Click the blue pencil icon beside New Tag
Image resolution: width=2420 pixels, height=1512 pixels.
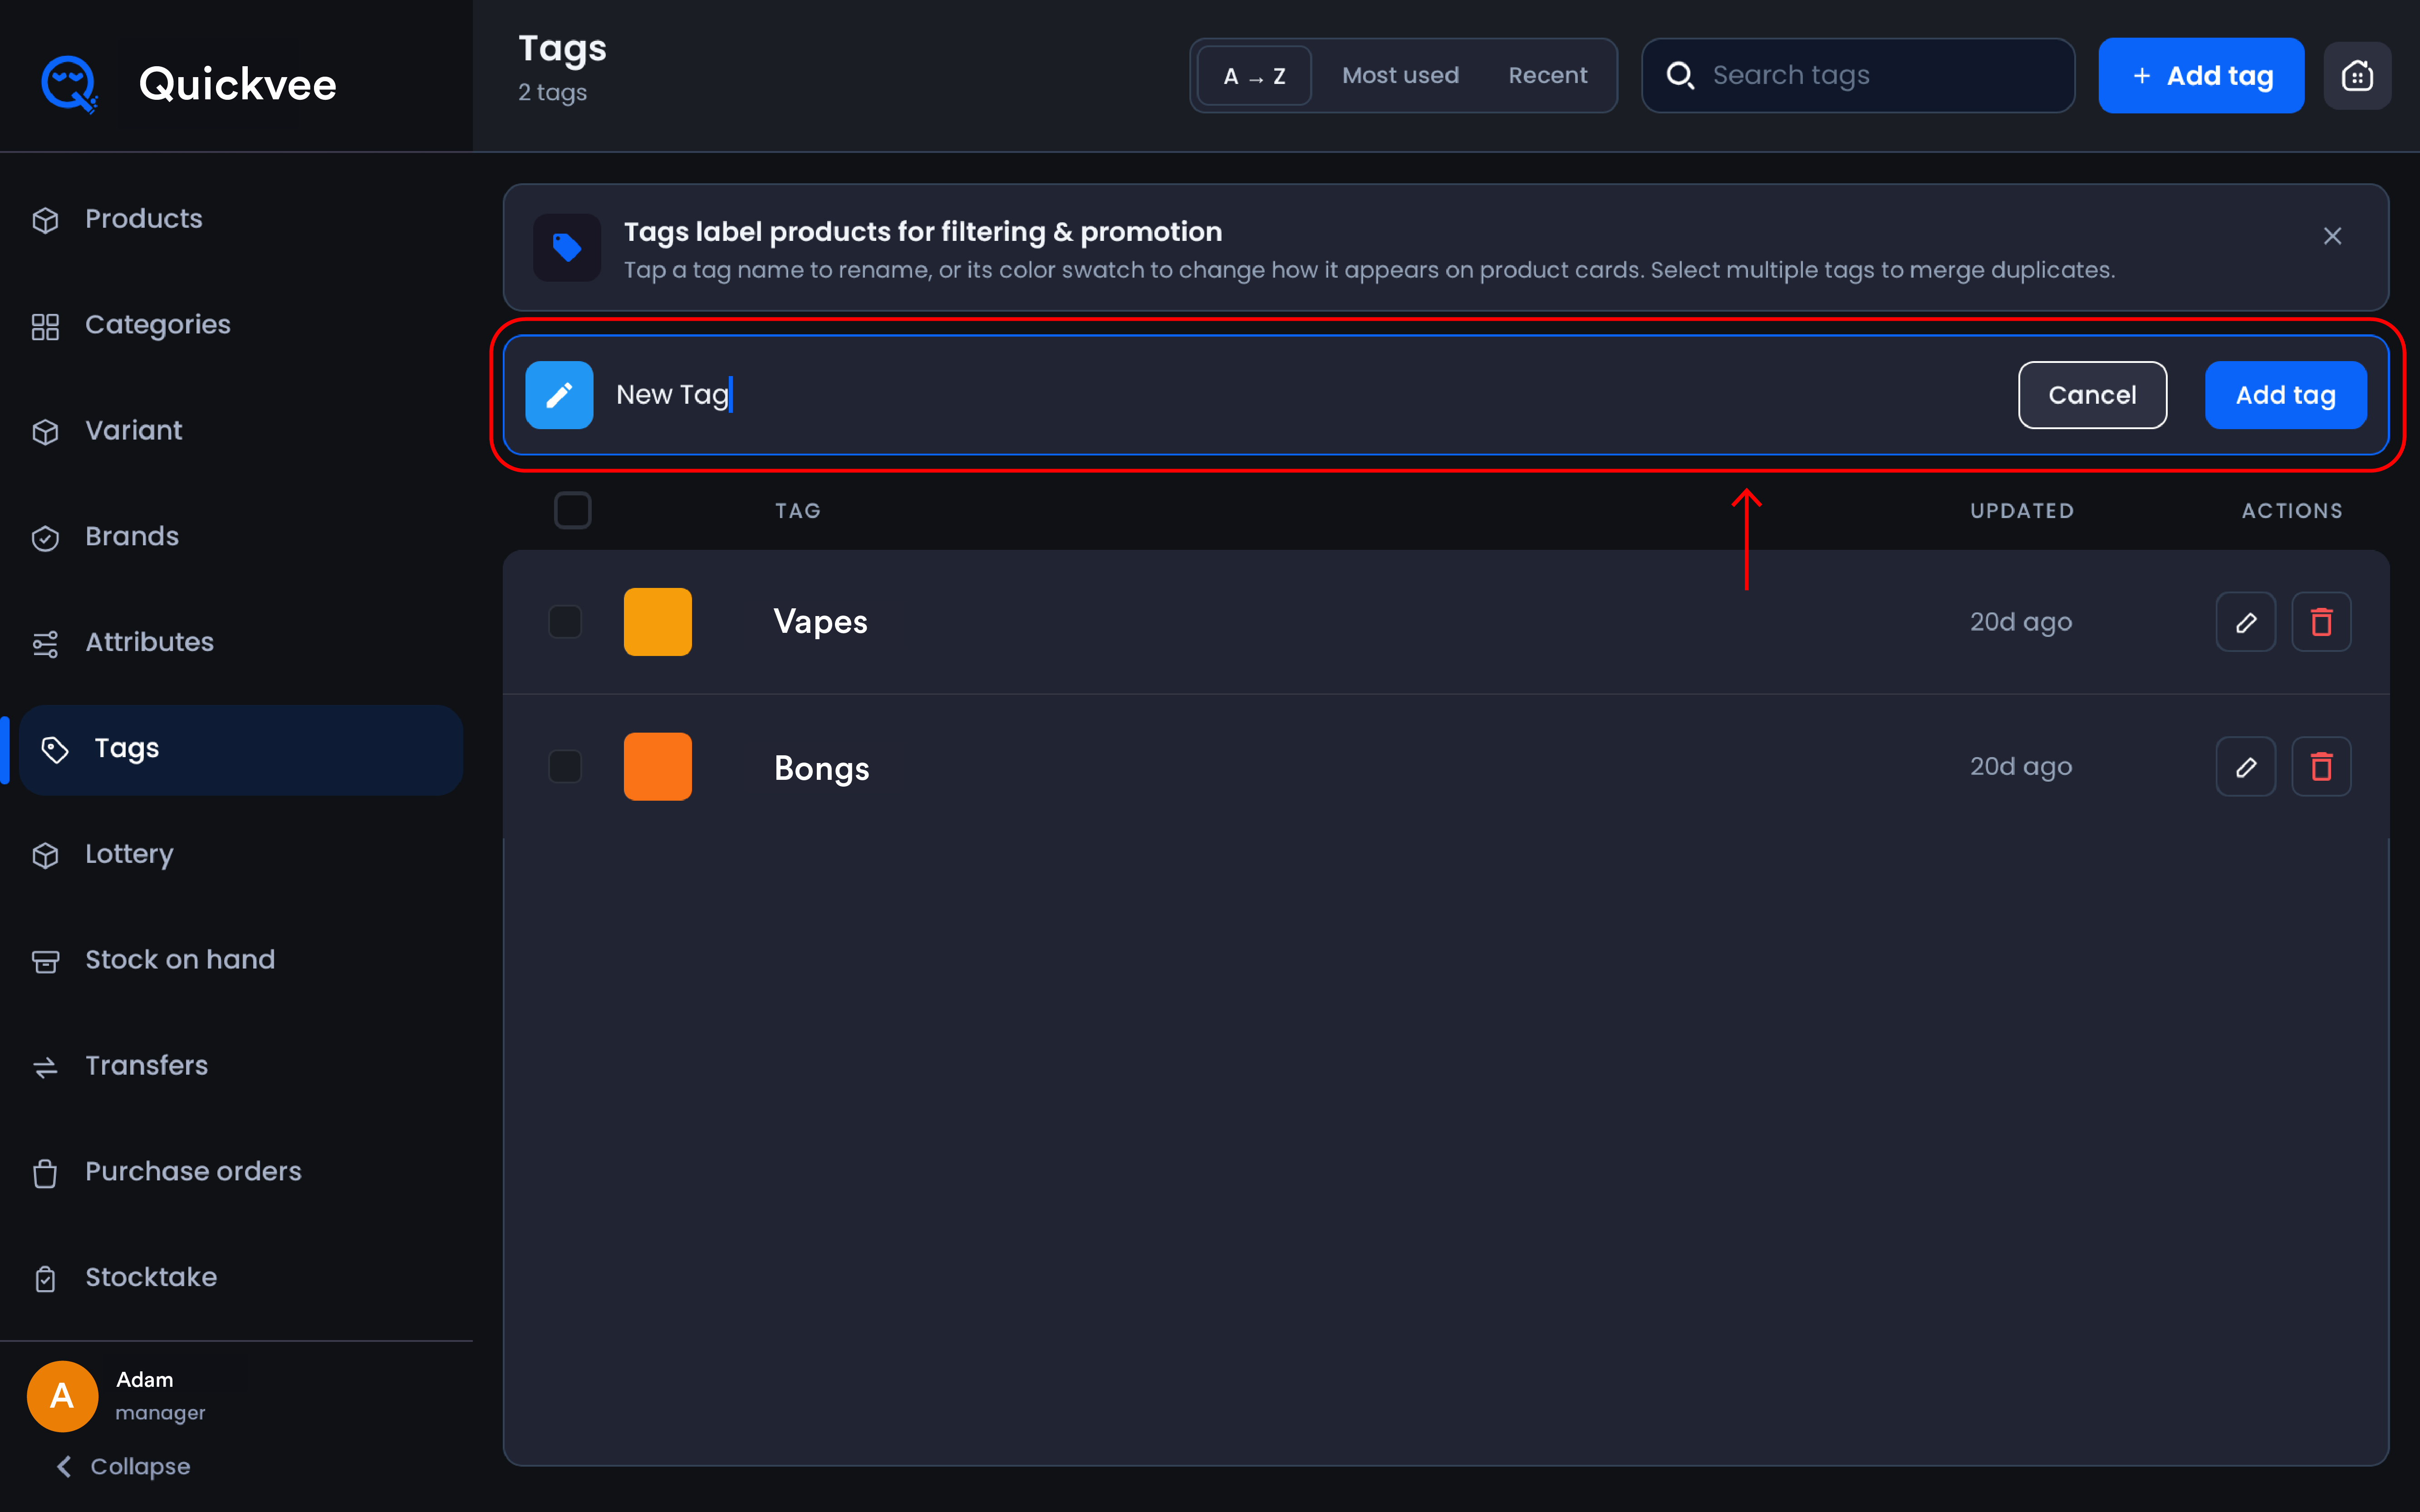[559, 395]
